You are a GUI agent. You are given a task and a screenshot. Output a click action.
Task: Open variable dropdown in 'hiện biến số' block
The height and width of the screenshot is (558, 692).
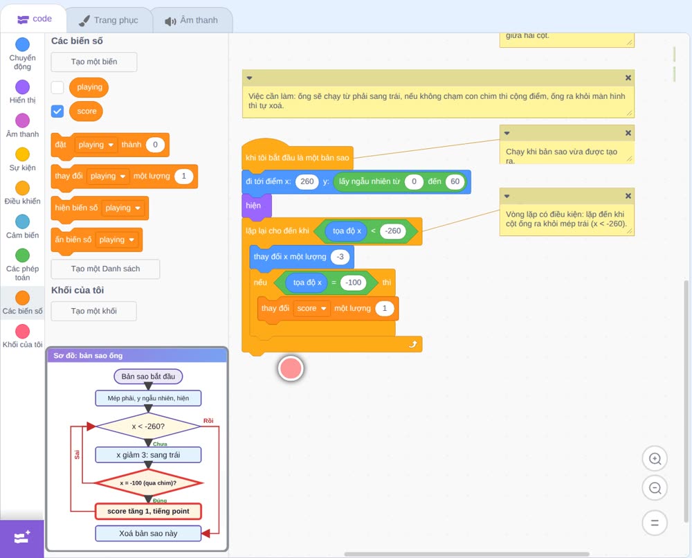tap(123, 208)
